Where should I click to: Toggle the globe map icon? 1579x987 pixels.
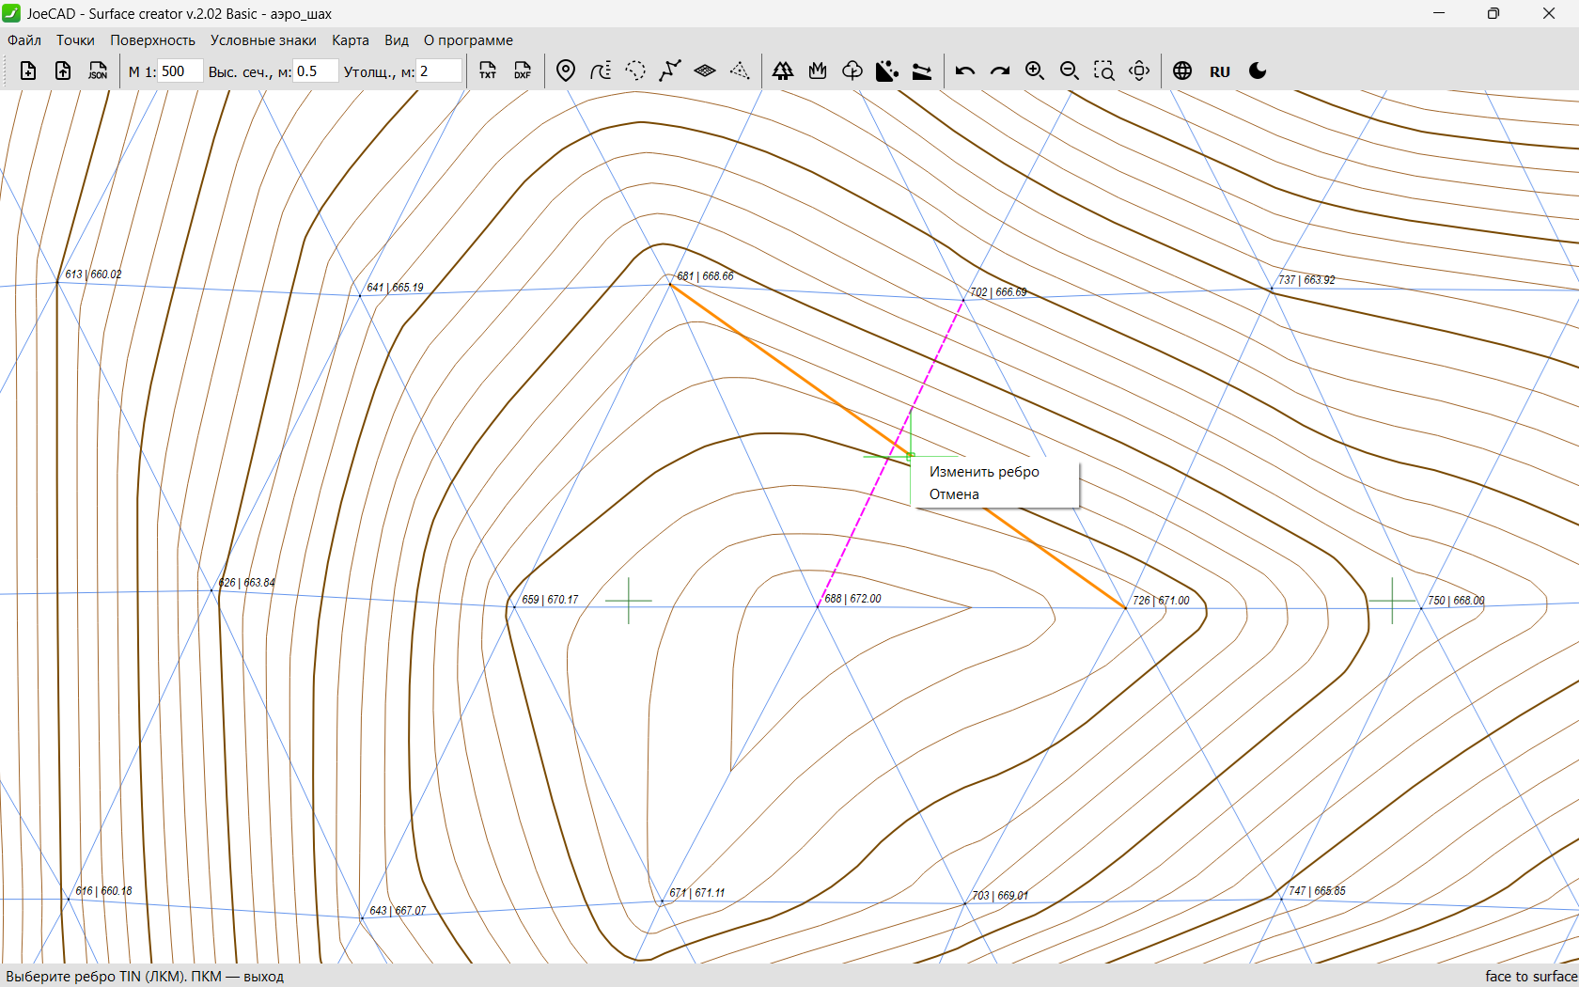1182,71
